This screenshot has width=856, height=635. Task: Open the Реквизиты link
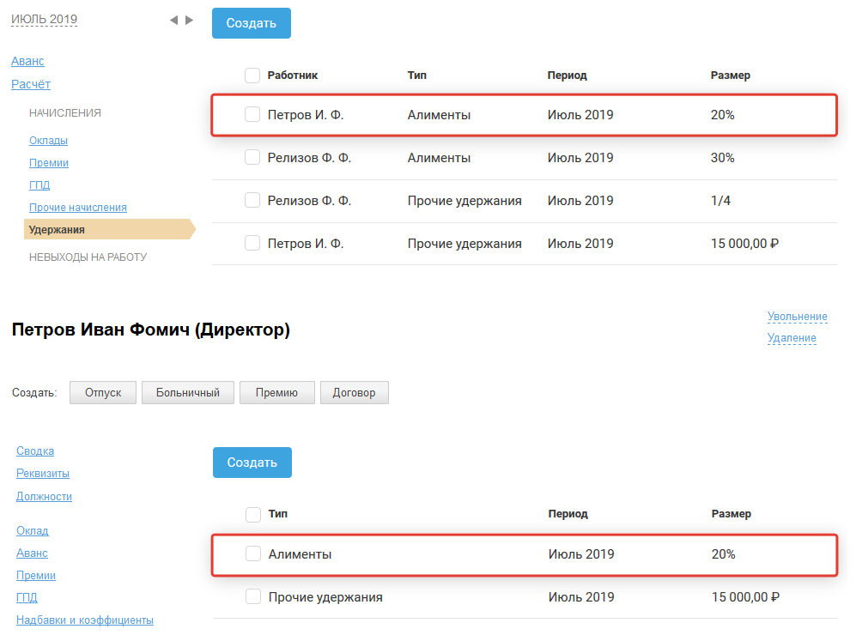pos(43,474)
